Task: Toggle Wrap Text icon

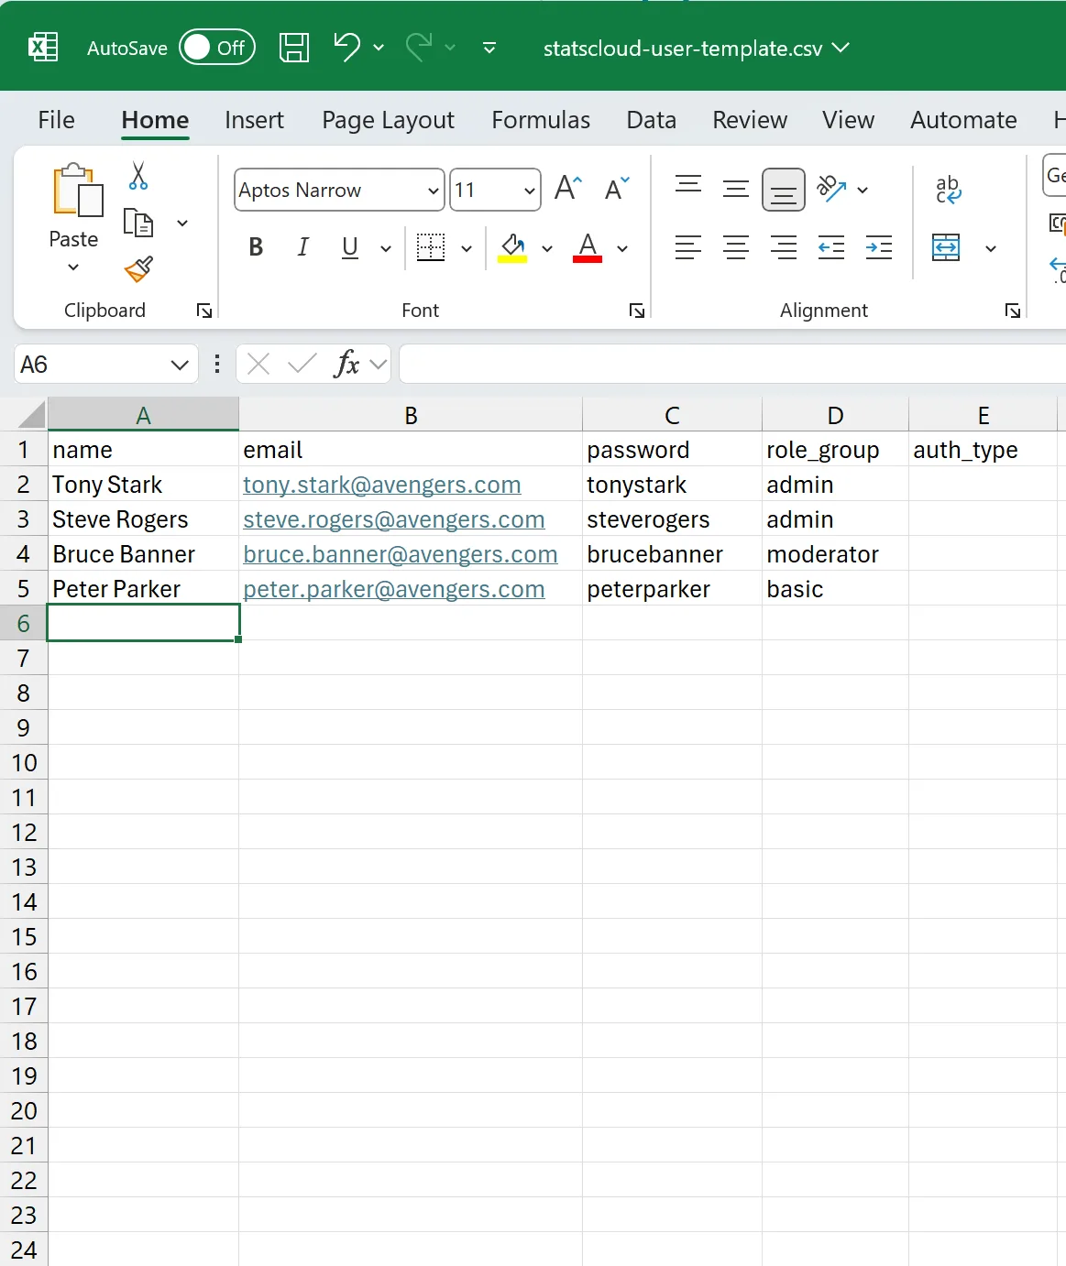Action: [948, 189]
